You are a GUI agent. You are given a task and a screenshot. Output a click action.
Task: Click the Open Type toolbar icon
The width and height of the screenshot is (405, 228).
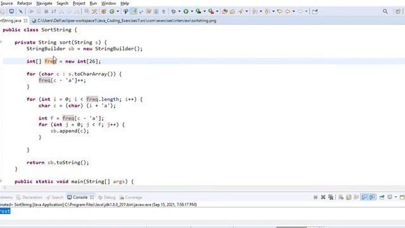pyautogui.click(x=126, y=11)
